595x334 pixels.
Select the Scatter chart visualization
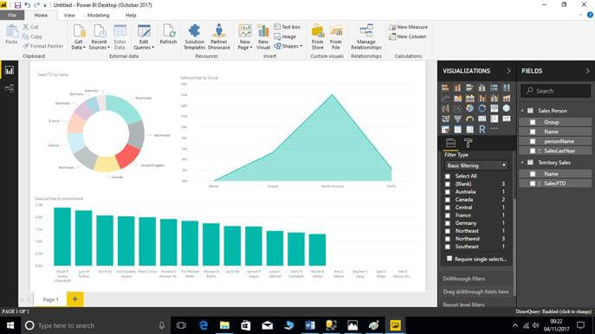tap(457, 108)
